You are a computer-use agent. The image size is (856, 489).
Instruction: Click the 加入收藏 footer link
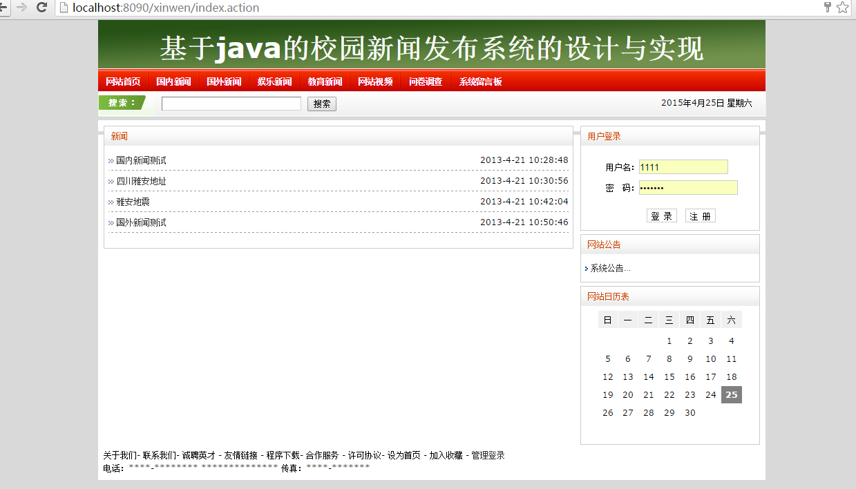[x=446, y=456]
